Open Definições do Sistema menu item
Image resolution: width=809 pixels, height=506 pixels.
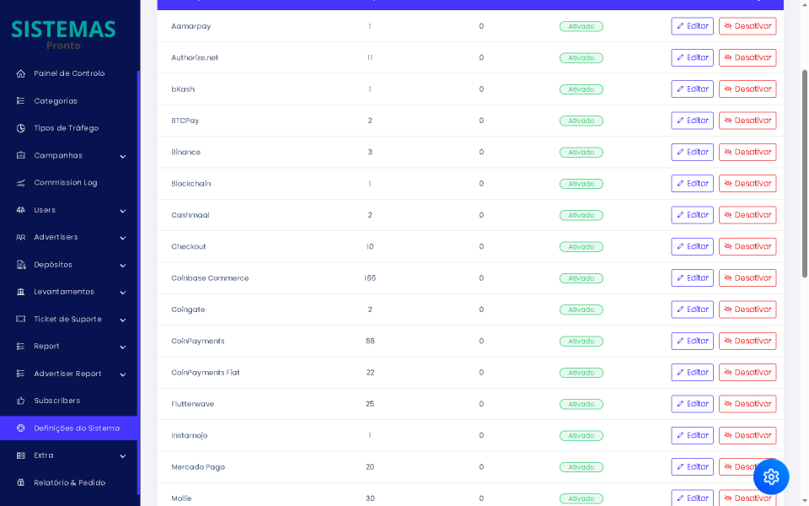tap(76, 428)
